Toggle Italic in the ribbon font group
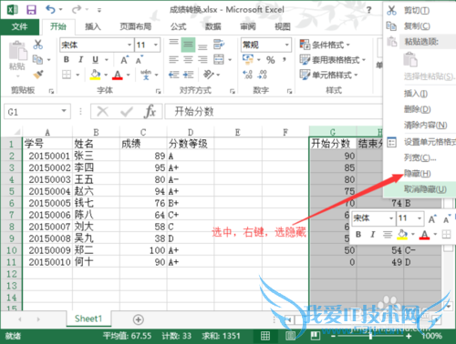Image resolution: width=456 pixels, height=344 pixels. [x=80, y=59]
